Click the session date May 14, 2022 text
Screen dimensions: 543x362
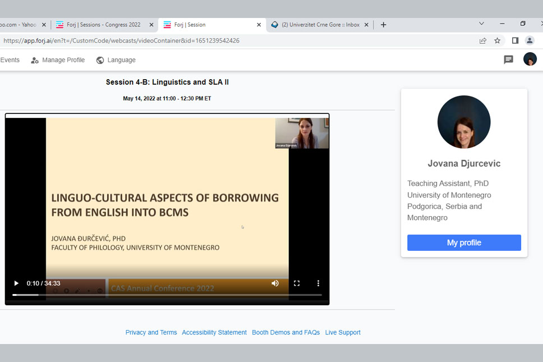tap(167, 98)
